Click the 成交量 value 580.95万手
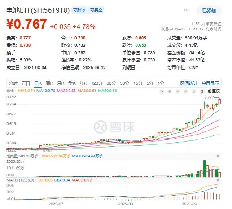The height and width of the screenshot is (209, 232). [196, 38]
